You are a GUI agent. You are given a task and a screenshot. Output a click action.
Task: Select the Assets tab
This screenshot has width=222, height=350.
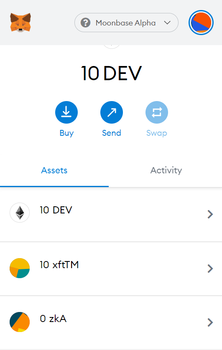[x=54, y=170]
